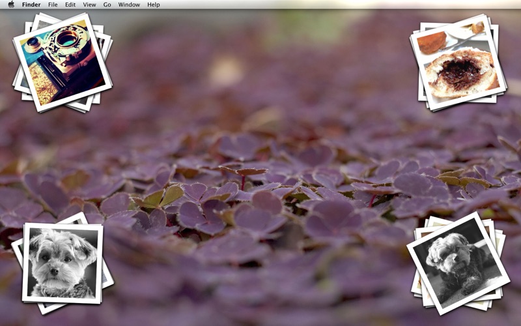Viewport: 521px width, 326px height.
Task: Select the vintage camera photo stack
Action: (x=63, y=62)
